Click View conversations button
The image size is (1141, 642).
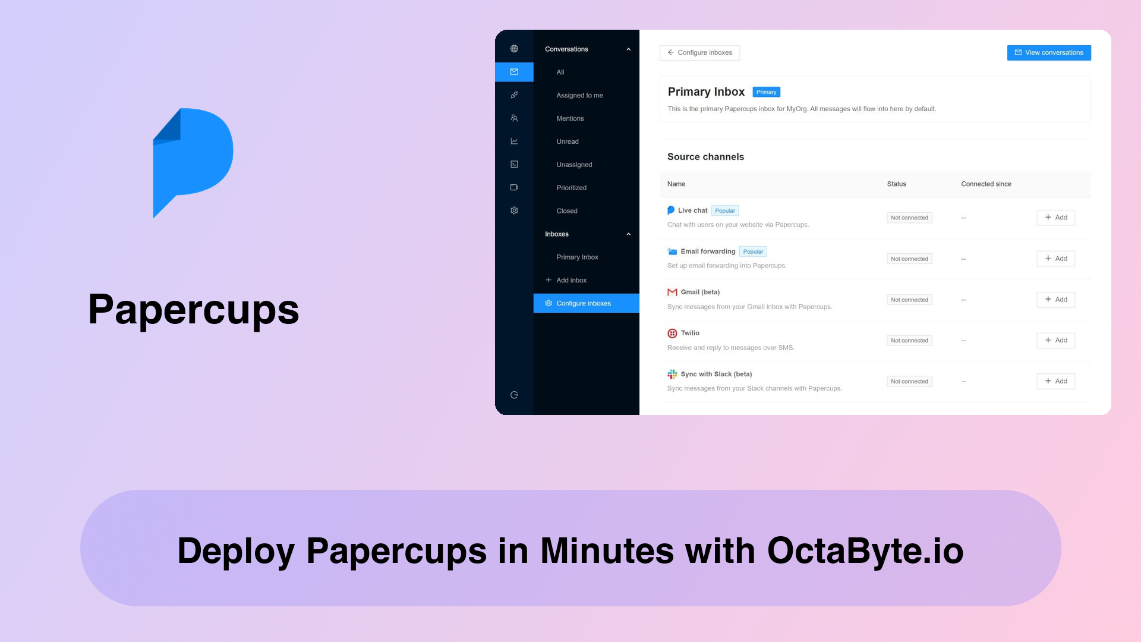tap(1048, 52)
